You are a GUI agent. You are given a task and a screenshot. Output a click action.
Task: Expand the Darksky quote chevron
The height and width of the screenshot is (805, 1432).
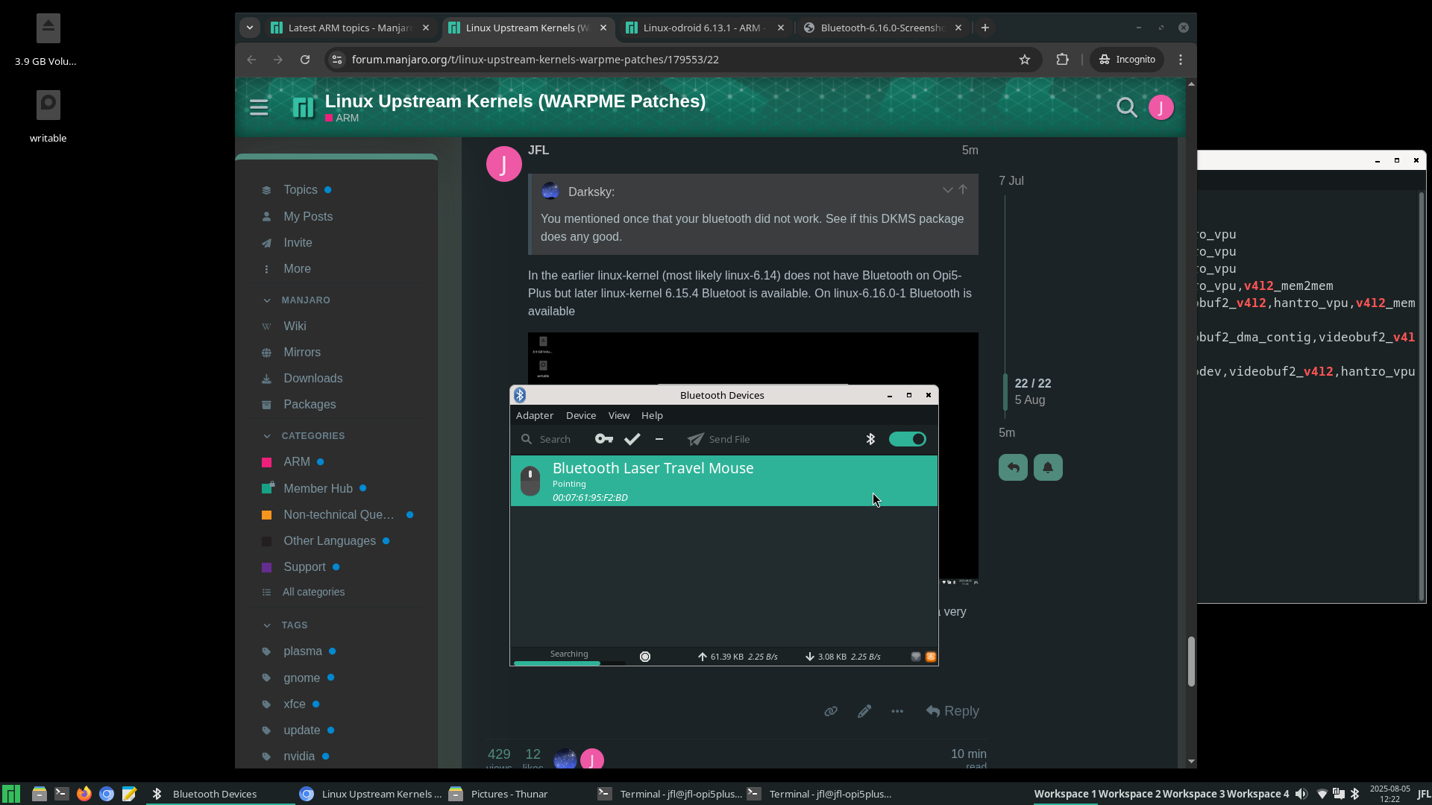(947, 190)
